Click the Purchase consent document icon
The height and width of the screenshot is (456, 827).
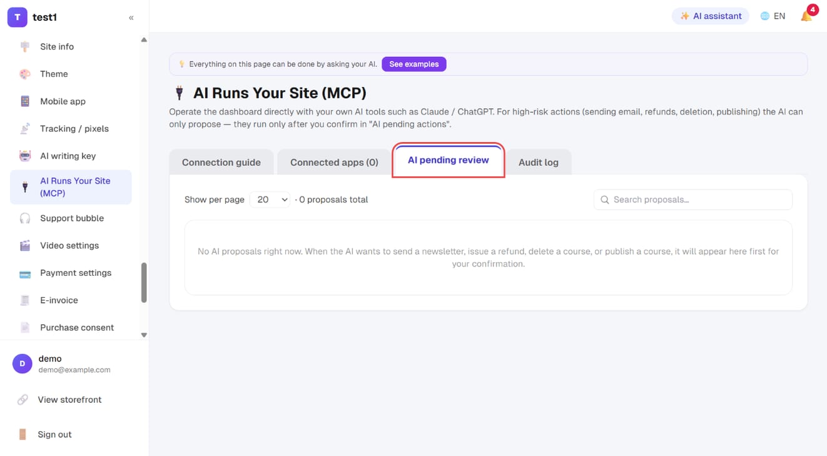click(x=25, y=328)
